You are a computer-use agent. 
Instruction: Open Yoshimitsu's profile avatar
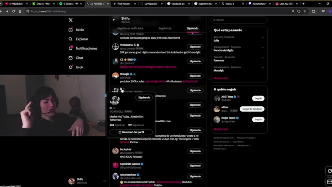[115, 47]
